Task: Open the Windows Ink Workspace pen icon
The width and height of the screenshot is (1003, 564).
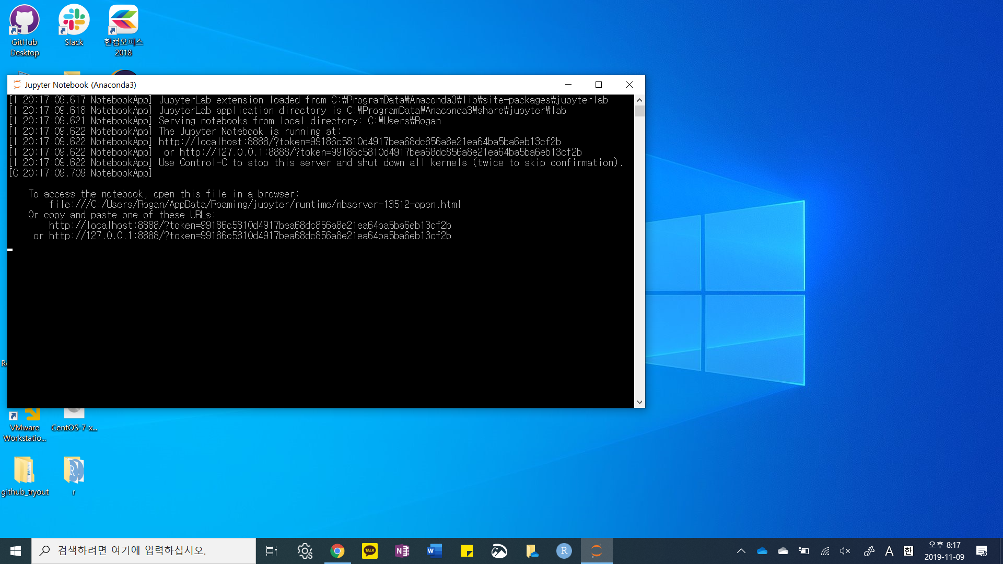Action: (x=869, y=551)
